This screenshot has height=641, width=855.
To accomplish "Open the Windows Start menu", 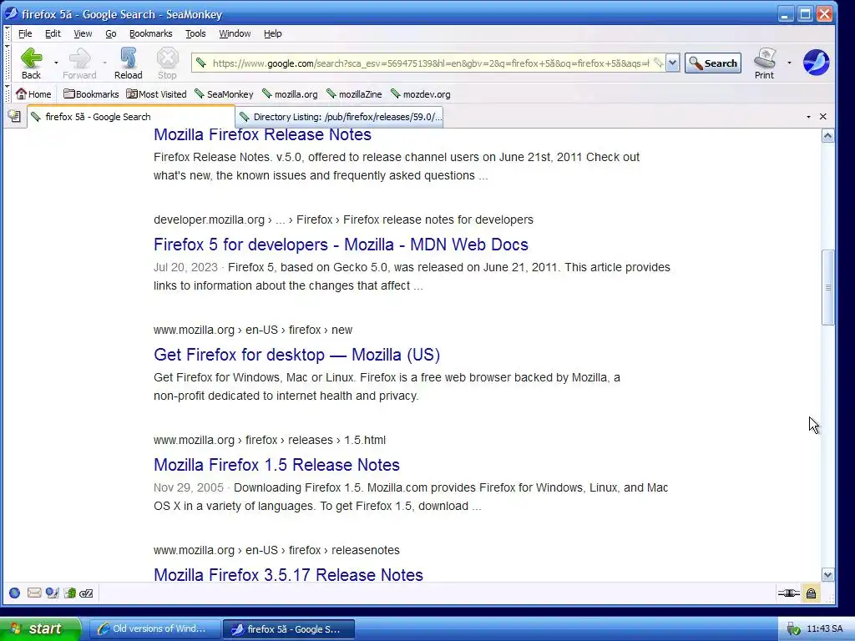I will pyautogui.click(x=40, y=628).
